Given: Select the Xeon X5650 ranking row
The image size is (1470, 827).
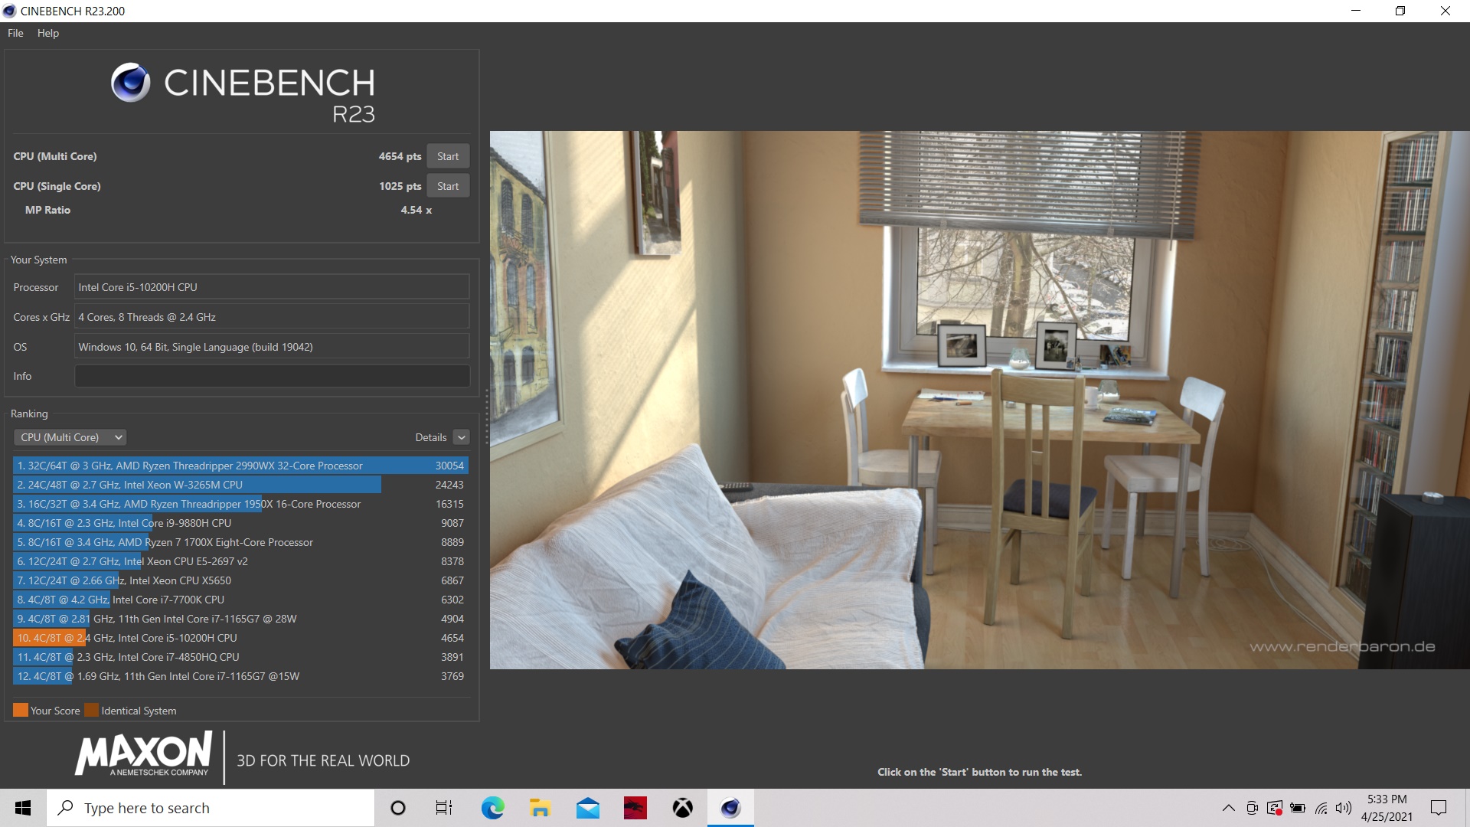Looking at the screenshot, I should click(240, 580).
